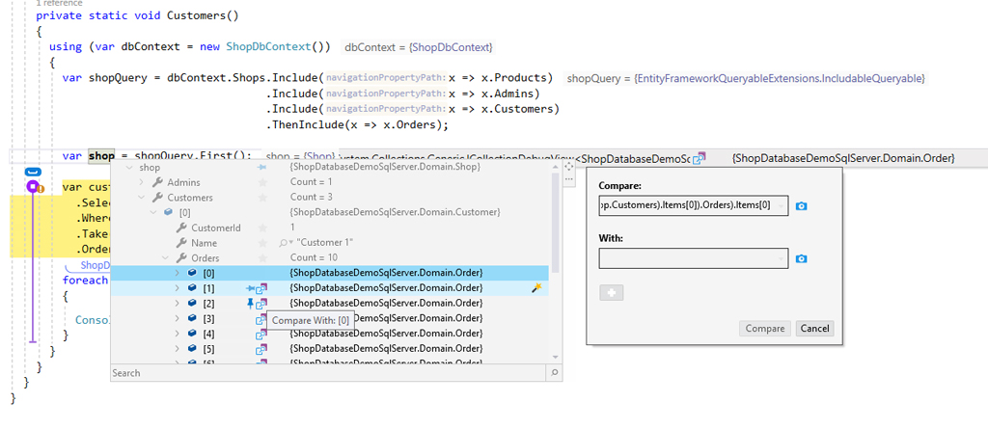Focus the Search box in data tip

pyautogui.click(x=328, y=373)
